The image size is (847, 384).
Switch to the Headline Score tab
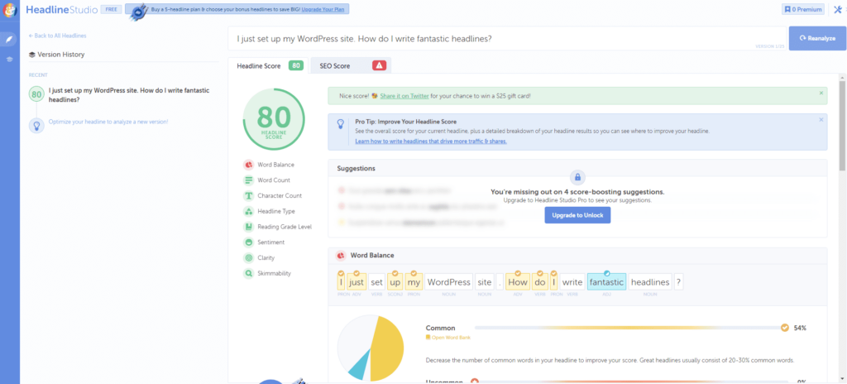point(269,66)
